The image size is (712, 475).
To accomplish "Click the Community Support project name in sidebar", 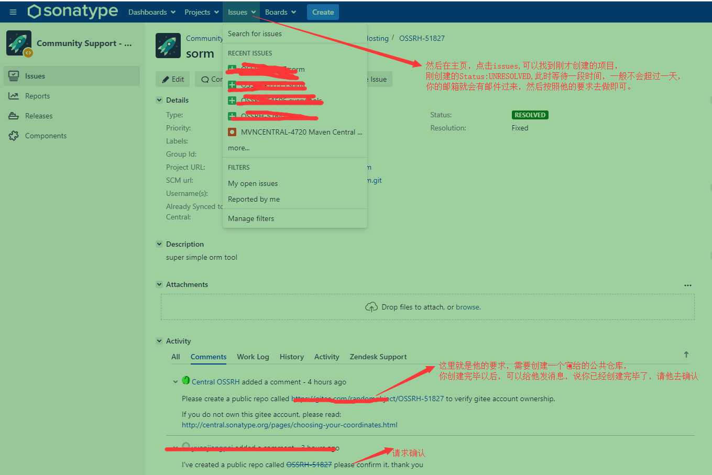I will click(84, 43).
